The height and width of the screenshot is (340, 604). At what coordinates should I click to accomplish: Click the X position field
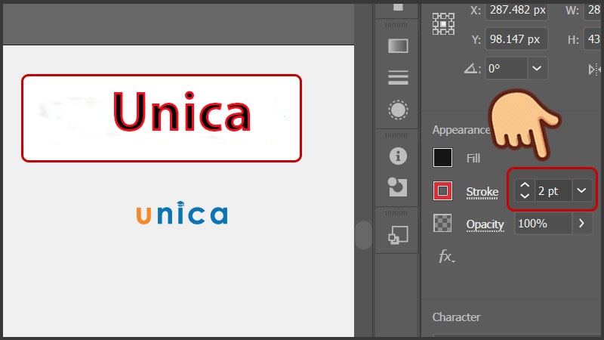pos(517,10)
